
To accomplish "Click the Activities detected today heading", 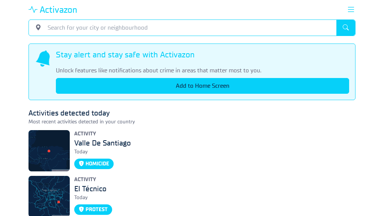I will click(x=69, y=113).
